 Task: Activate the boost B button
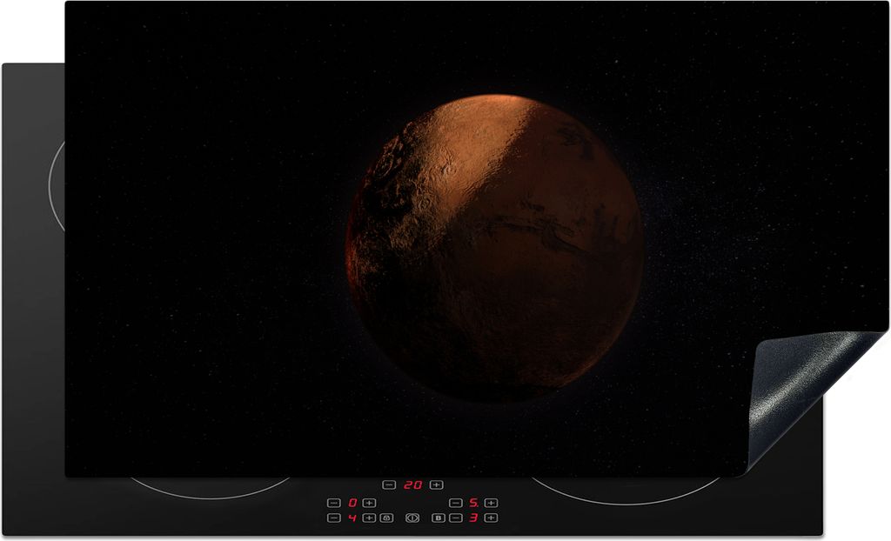point(438,518)
